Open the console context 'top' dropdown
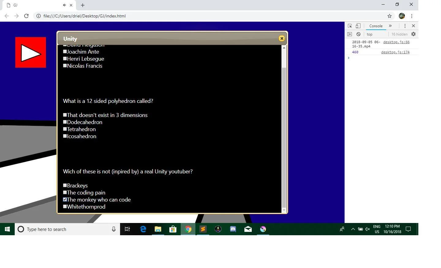Viewport: 441px width, 268px height. (376, 34)
